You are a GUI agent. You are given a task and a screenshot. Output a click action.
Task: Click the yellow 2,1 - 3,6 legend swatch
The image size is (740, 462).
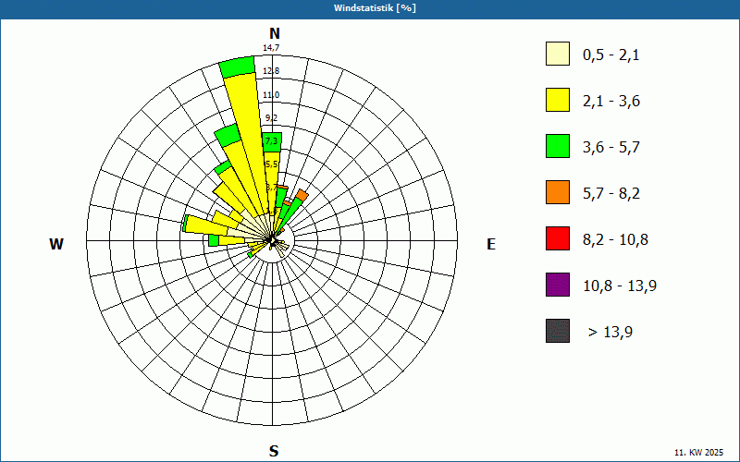pos(558,100)
